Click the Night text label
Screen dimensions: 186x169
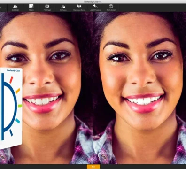click(31, 10)
